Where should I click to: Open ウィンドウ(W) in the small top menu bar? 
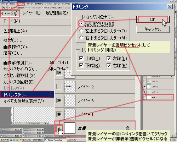pyautogui.click(x=65, y=4)
